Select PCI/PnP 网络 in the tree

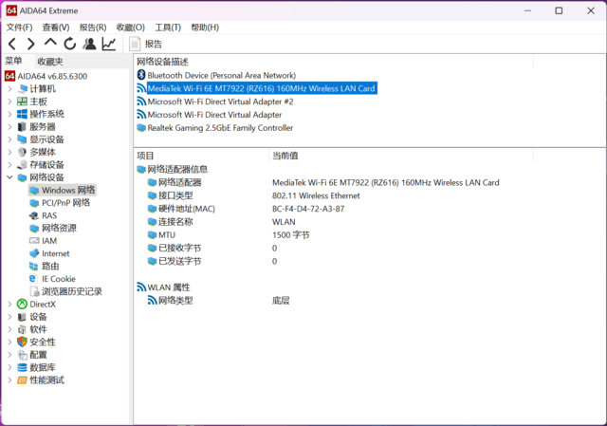coord(65,202)
